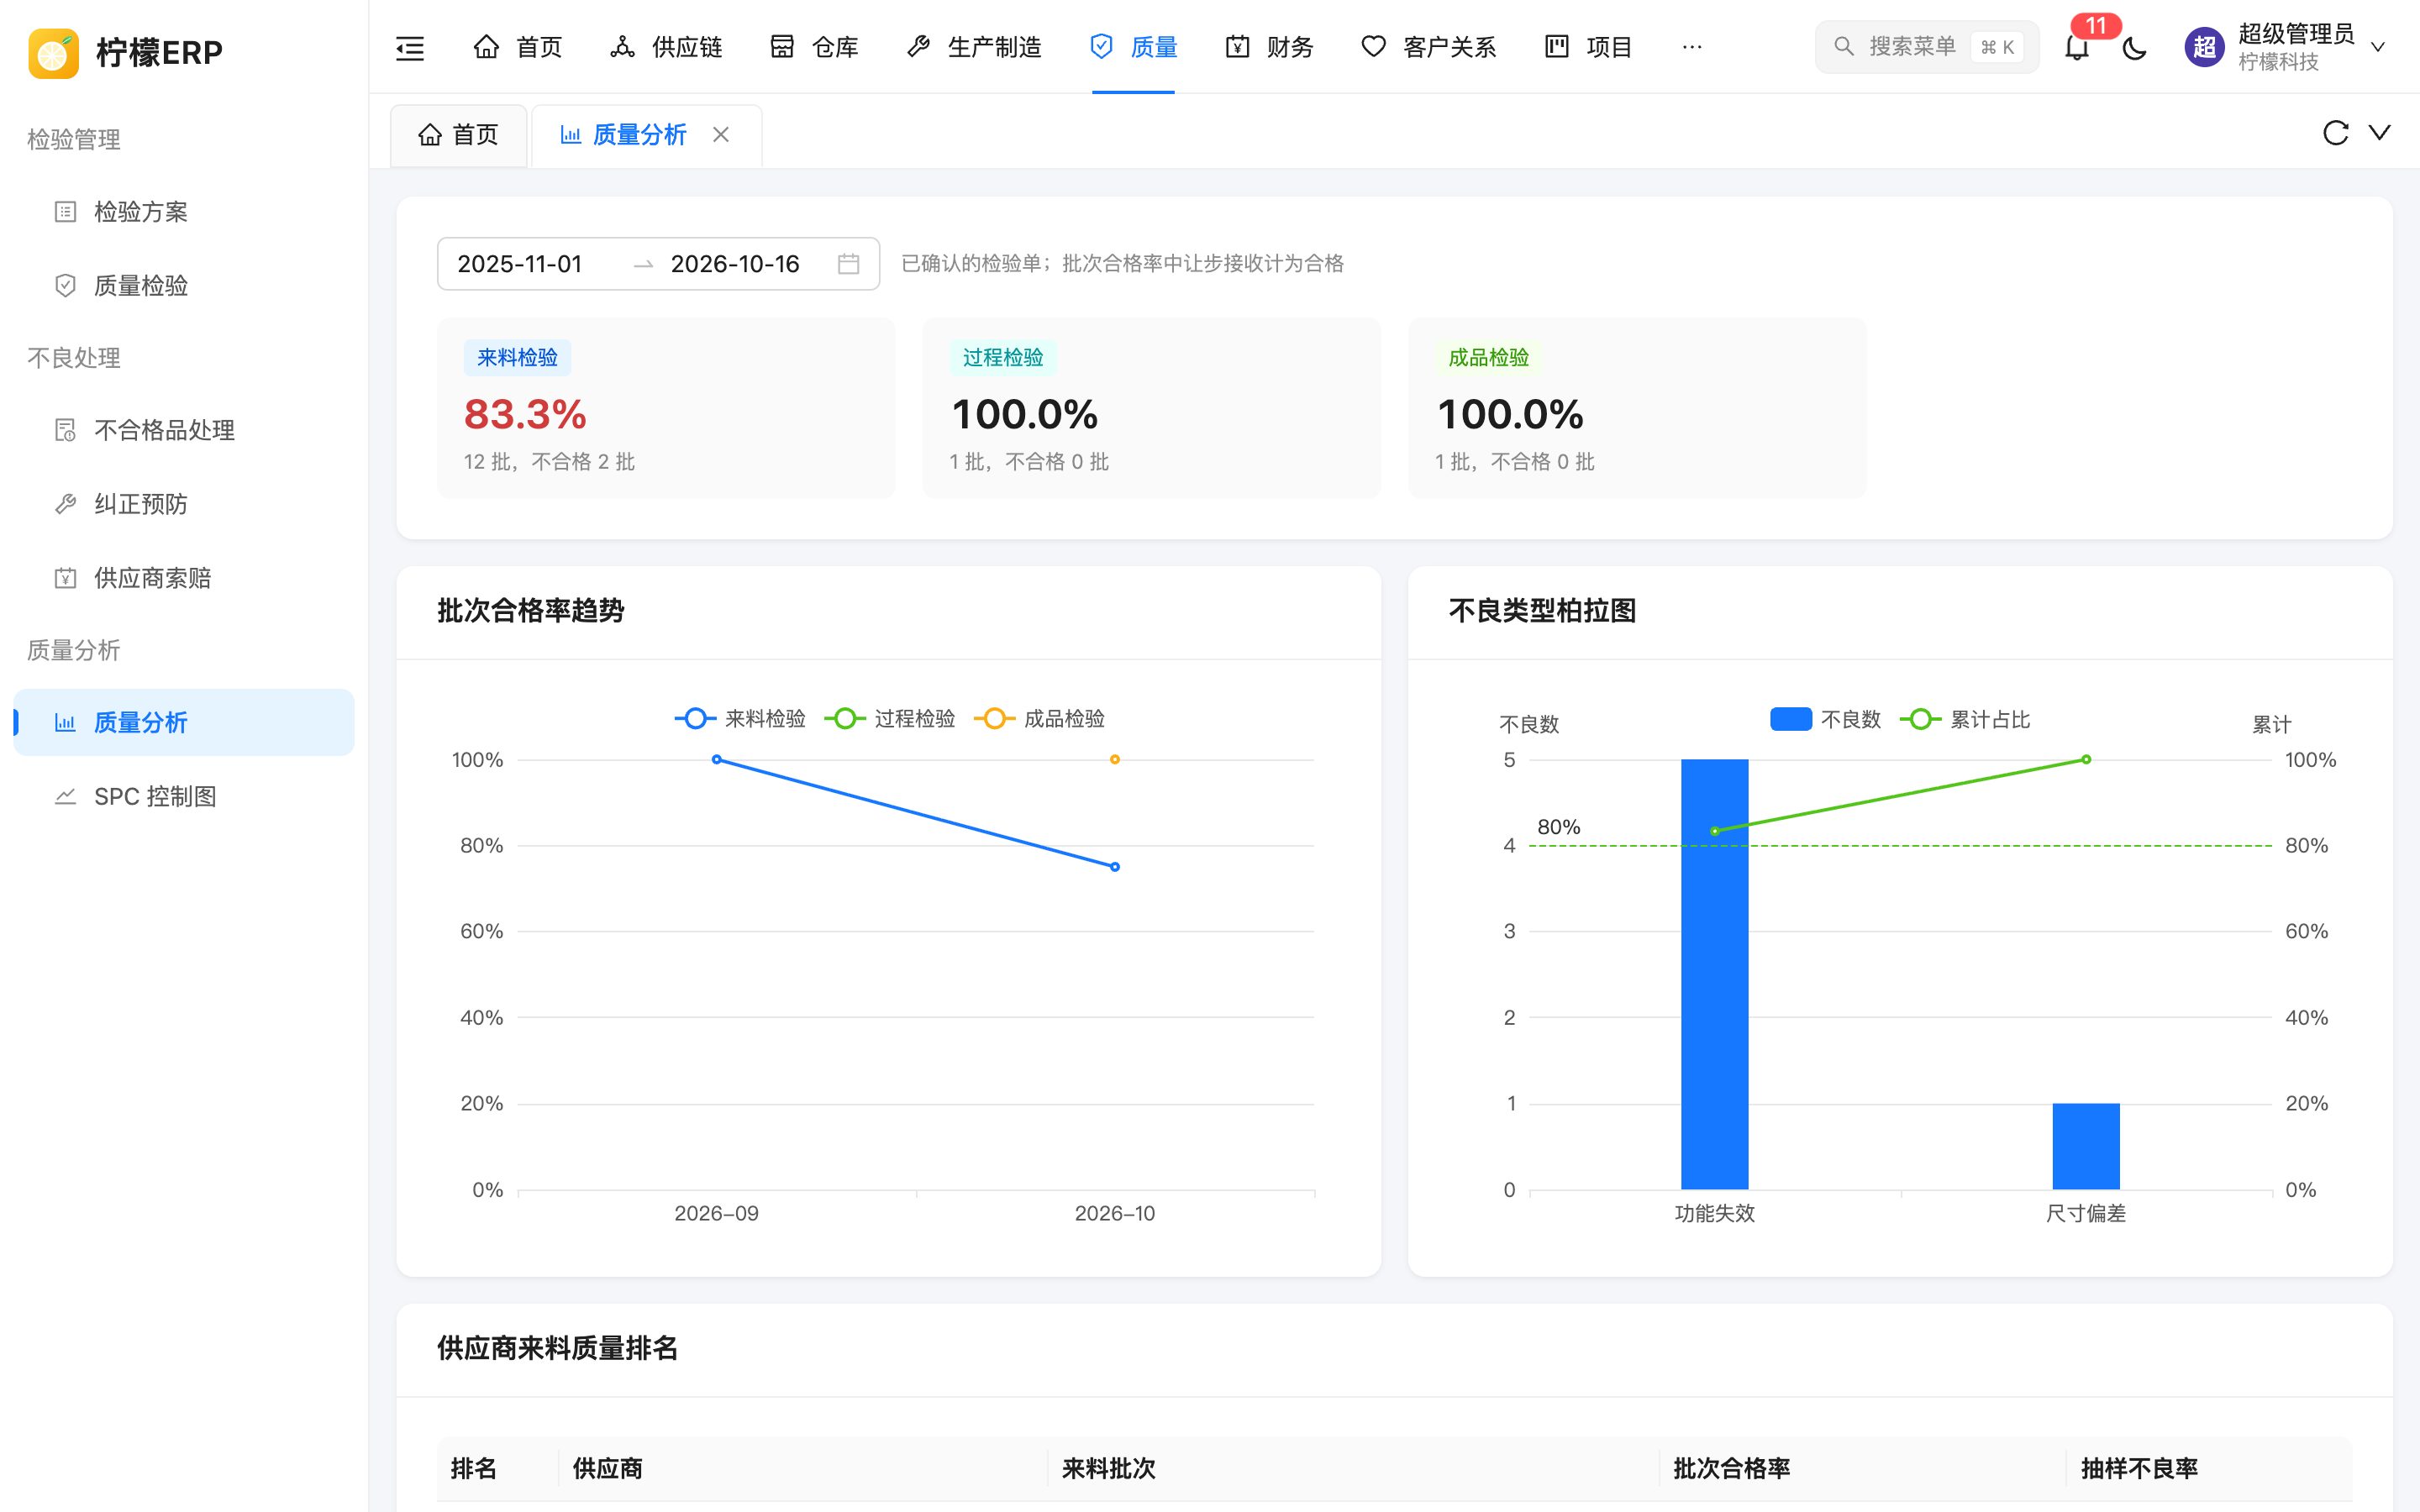Image resolution: width=2420 pixels, height=1512 pixels.
Task: Click the 批次合格率趋势 panel title
Action: tap(530, 610)
